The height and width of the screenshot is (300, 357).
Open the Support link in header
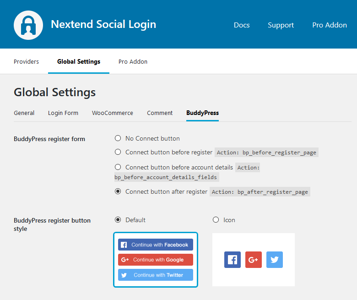point(281,25)
